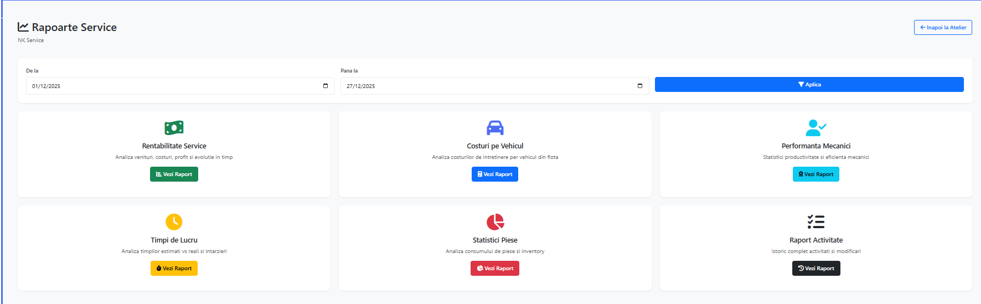This screenshot has height=304, width=981.
Task: Click the 'Pana la' field label
Action: (349, 71)
